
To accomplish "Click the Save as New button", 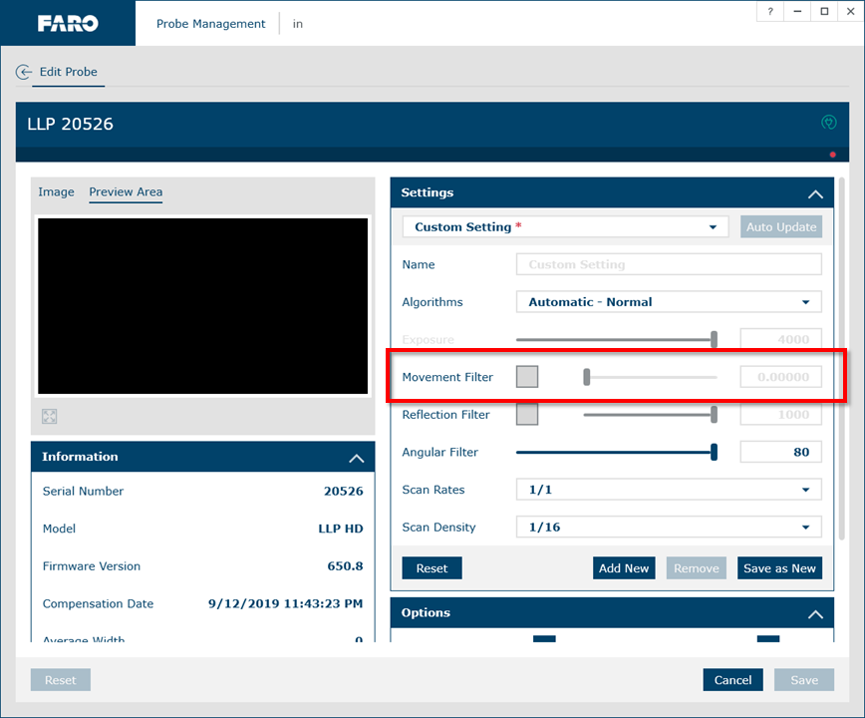I will pos(779,568).
